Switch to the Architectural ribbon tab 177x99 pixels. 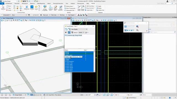[x=9, y=4]
